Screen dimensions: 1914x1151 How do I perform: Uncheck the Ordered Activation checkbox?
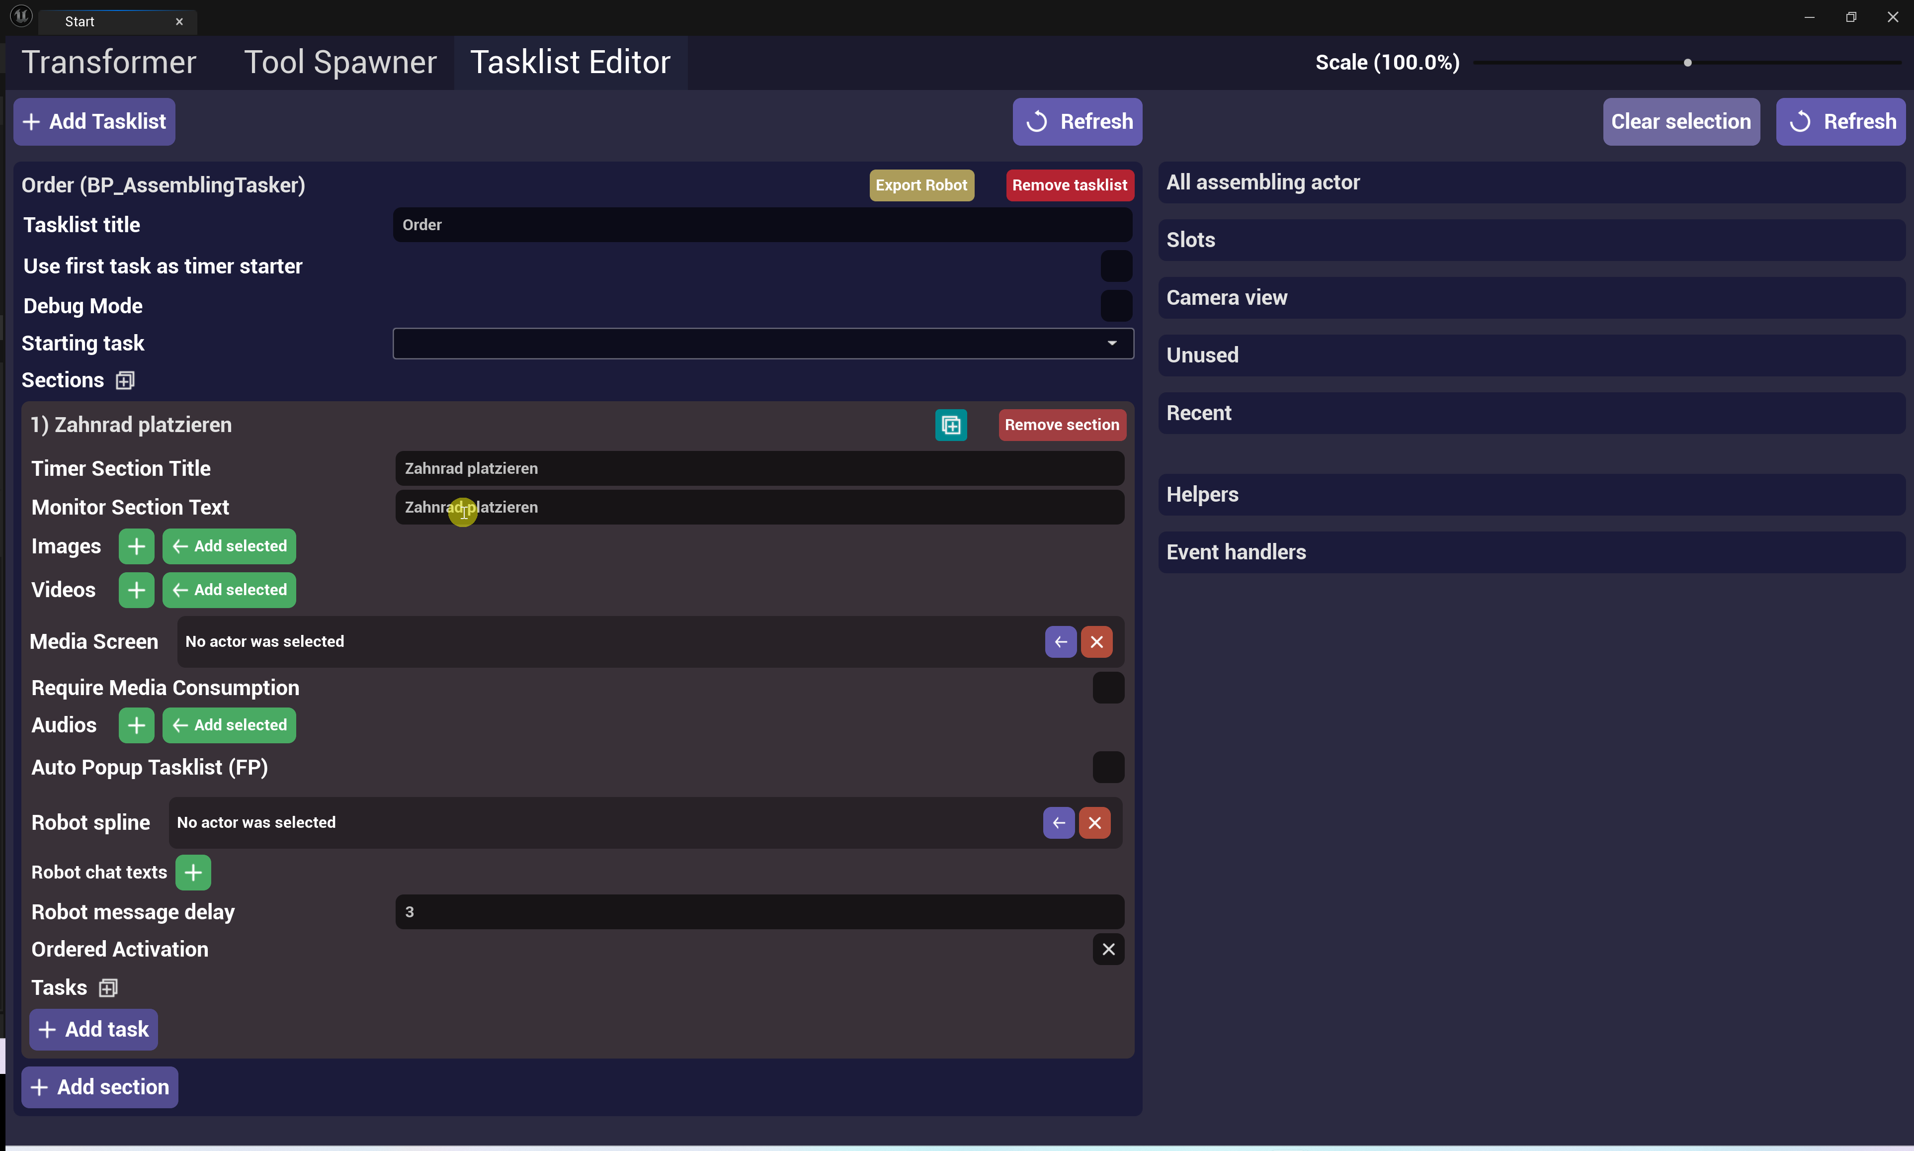(x=1108, y=949)
